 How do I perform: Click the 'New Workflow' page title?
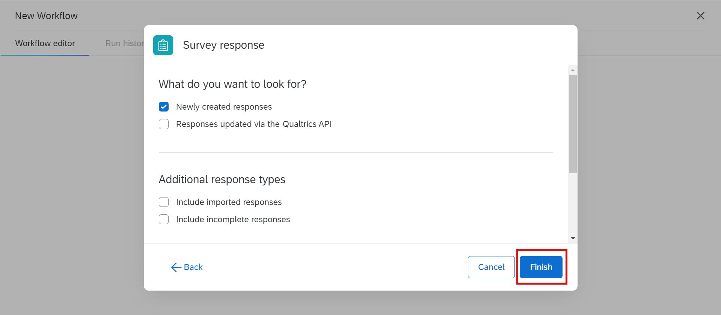46,16
